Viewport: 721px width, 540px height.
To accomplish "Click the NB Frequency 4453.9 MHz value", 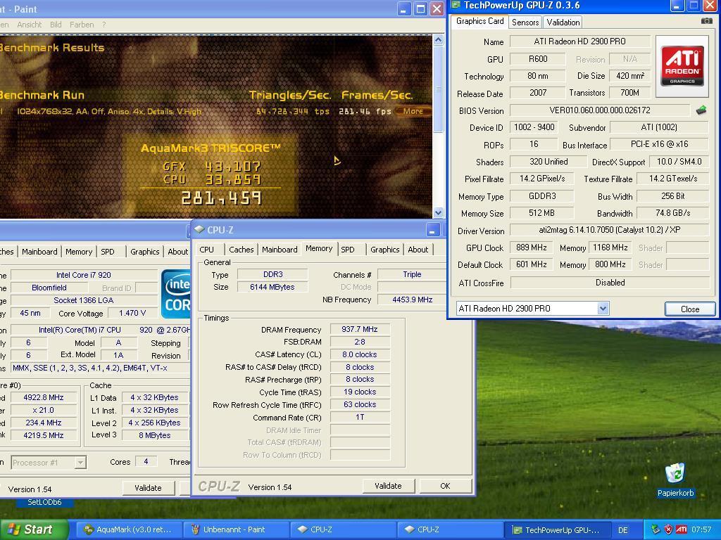I will (412, 300).
